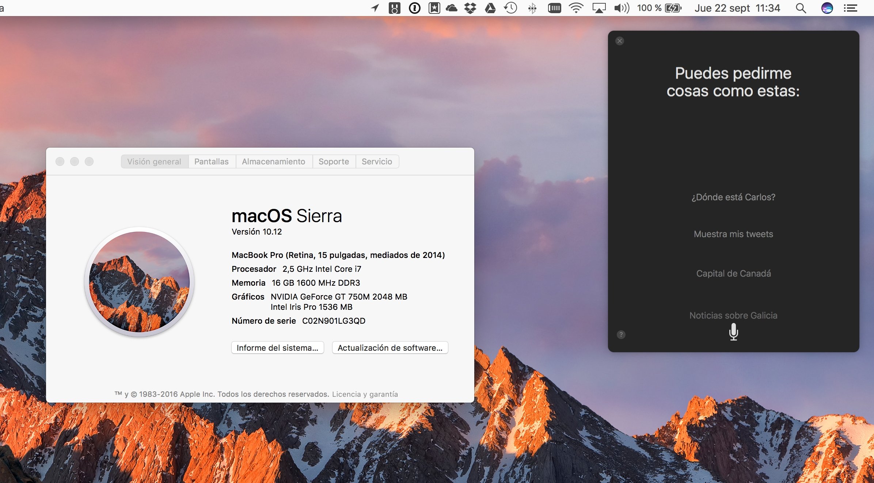Click the Versión 10.12 text
The width and height of the screenshot is (874, 483).
[257, 232]
